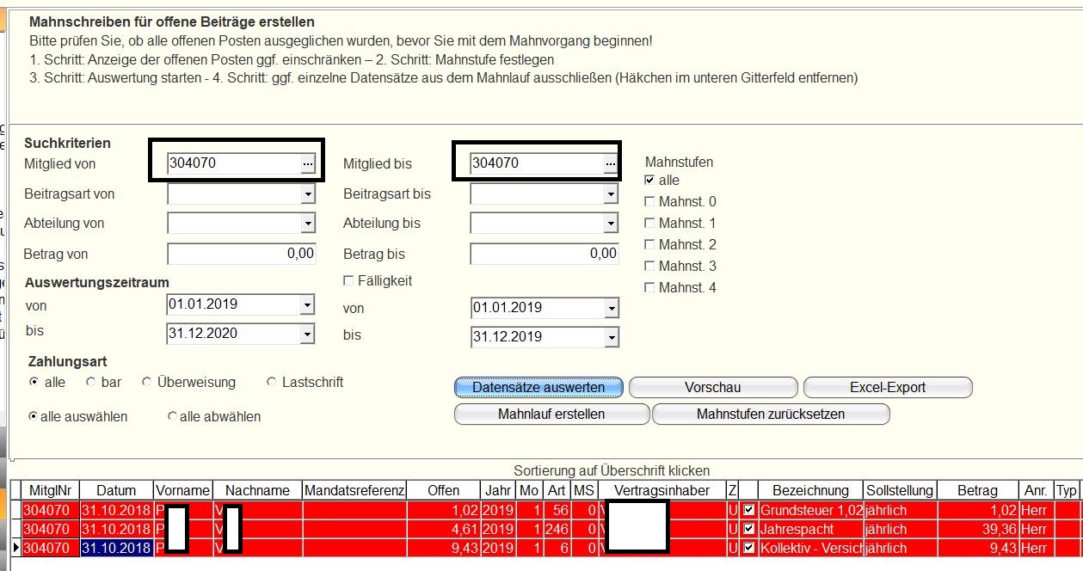Click into the Betrag von amount field
This screenshot has height=571, width=1083.
[x=241, y=255]
